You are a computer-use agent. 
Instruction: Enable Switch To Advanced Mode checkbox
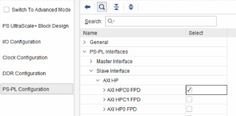6,10
